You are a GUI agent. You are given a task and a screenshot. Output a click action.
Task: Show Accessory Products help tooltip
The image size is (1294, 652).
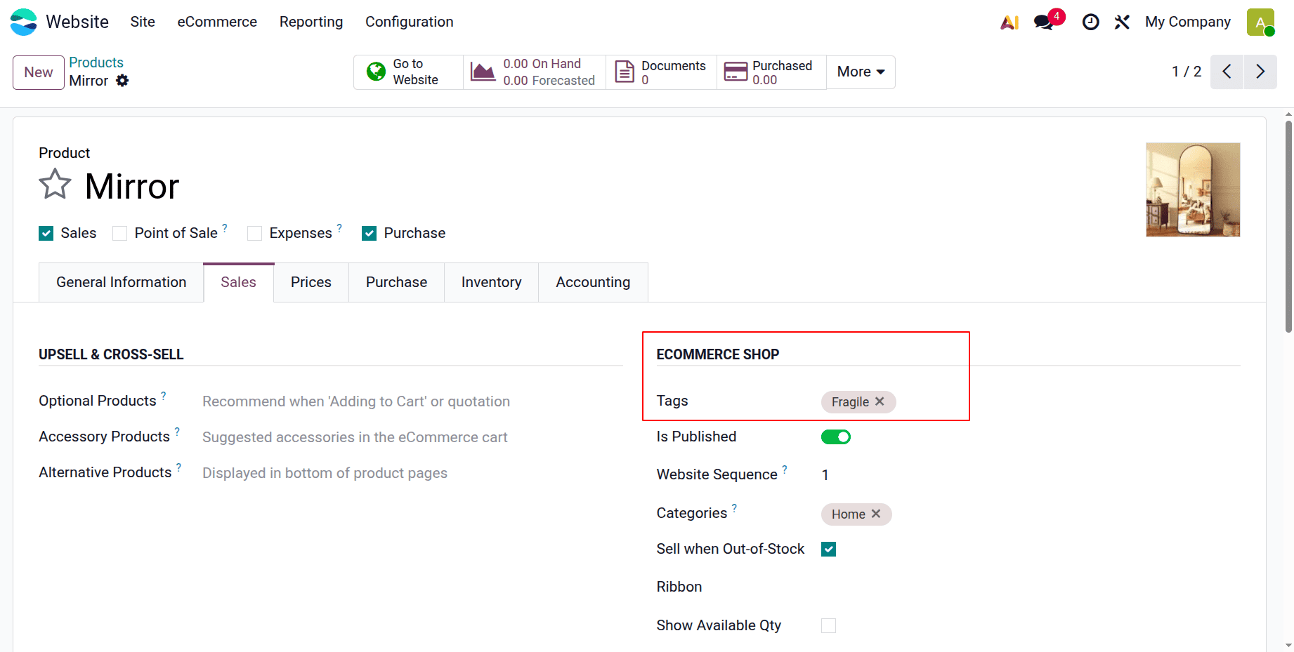point(177,432)
